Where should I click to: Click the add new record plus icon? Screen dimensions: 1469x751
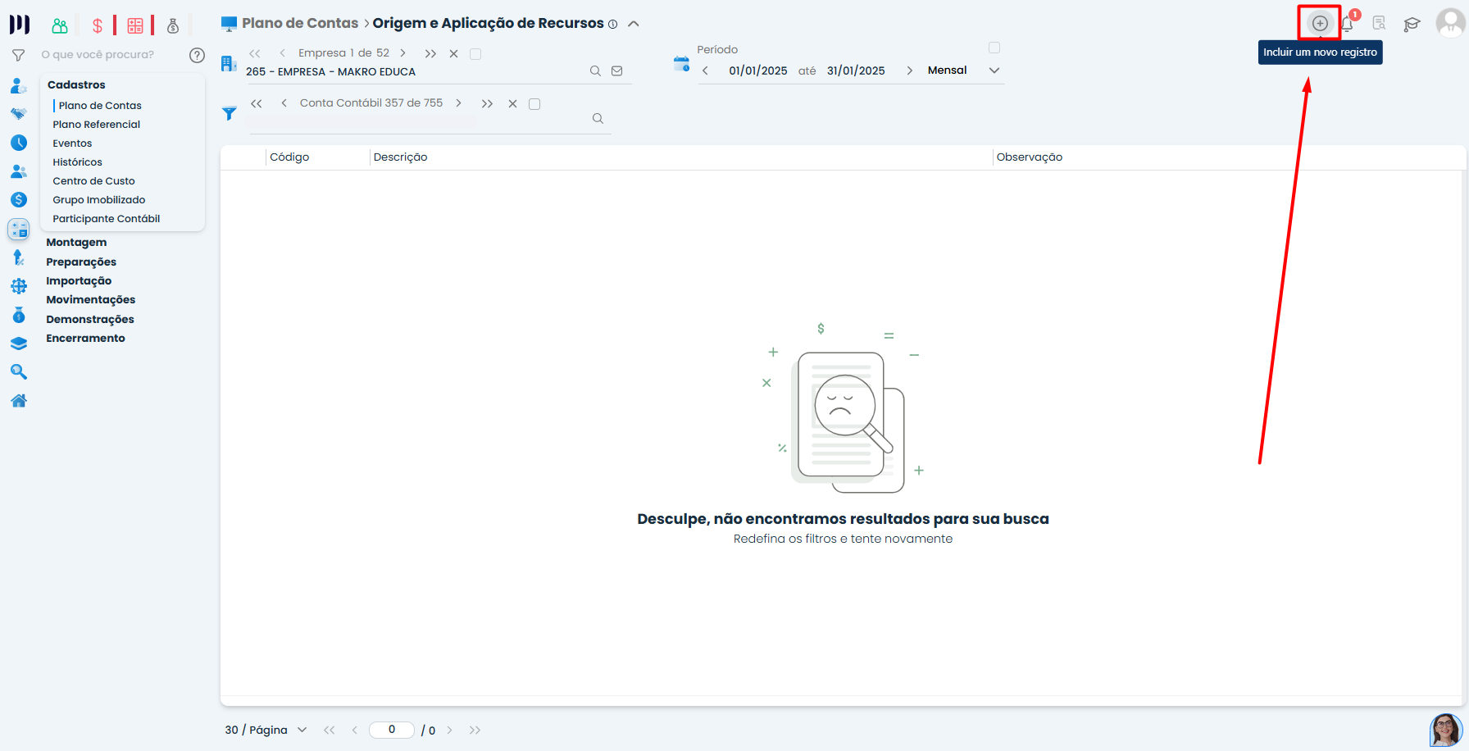click(1320, 24)
